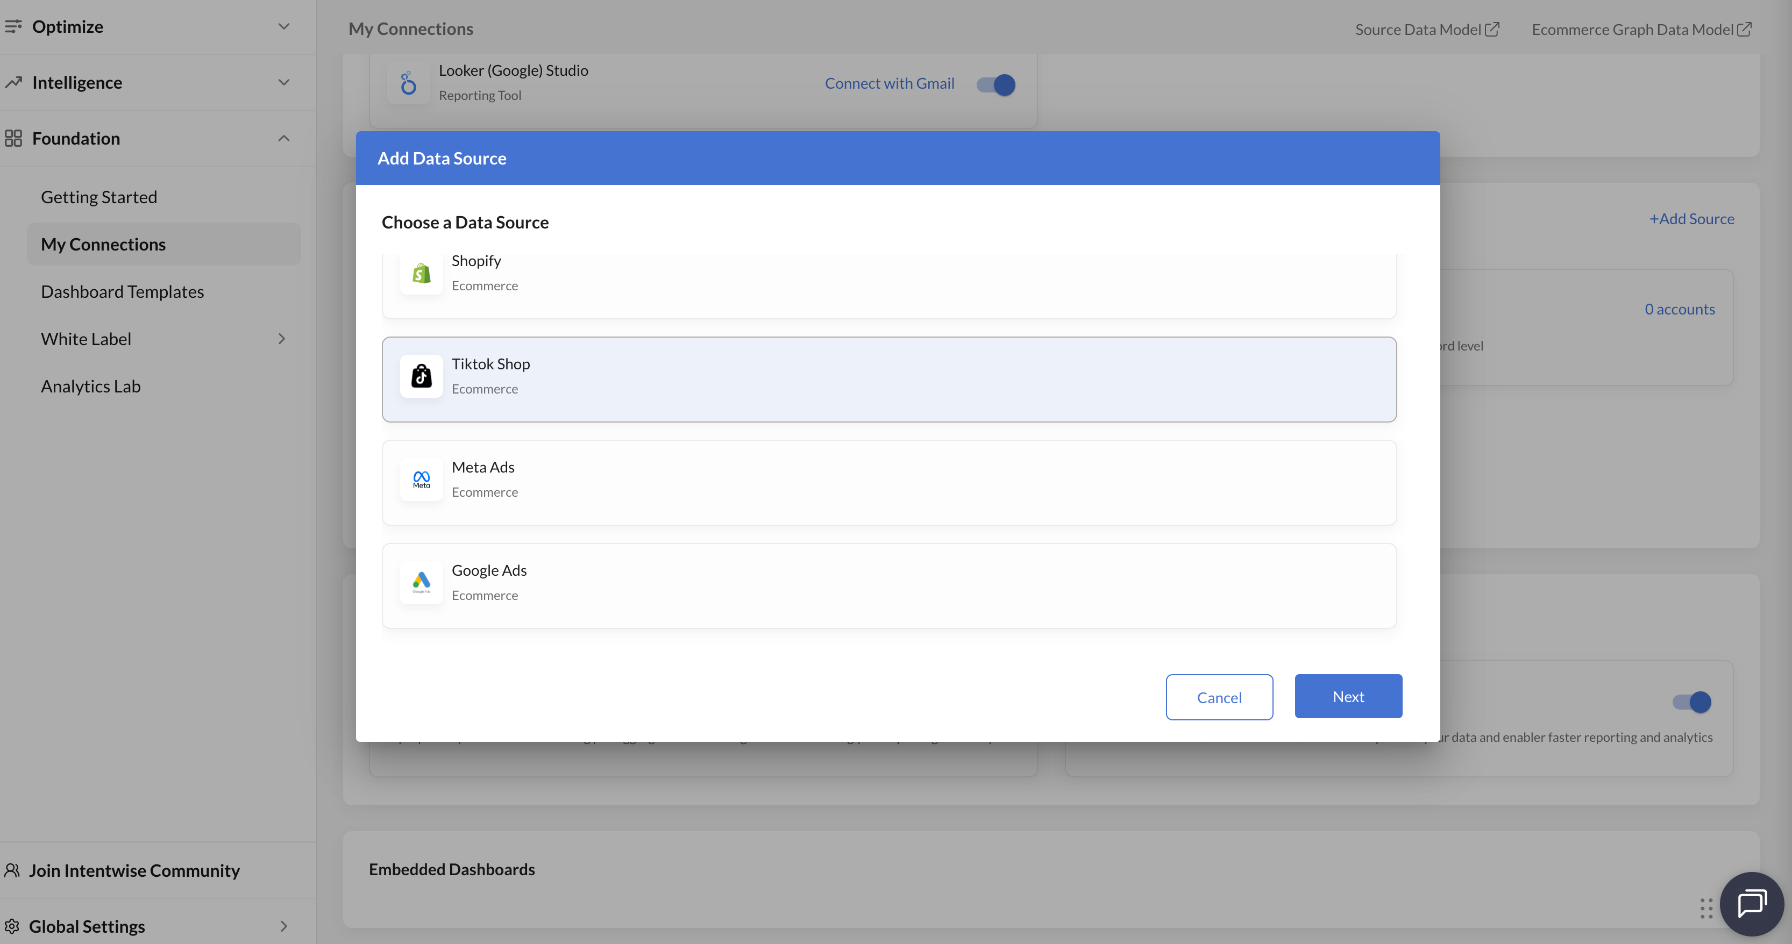Select the Google Ads data source card
1792x944 pixels.
click(889, 586)
